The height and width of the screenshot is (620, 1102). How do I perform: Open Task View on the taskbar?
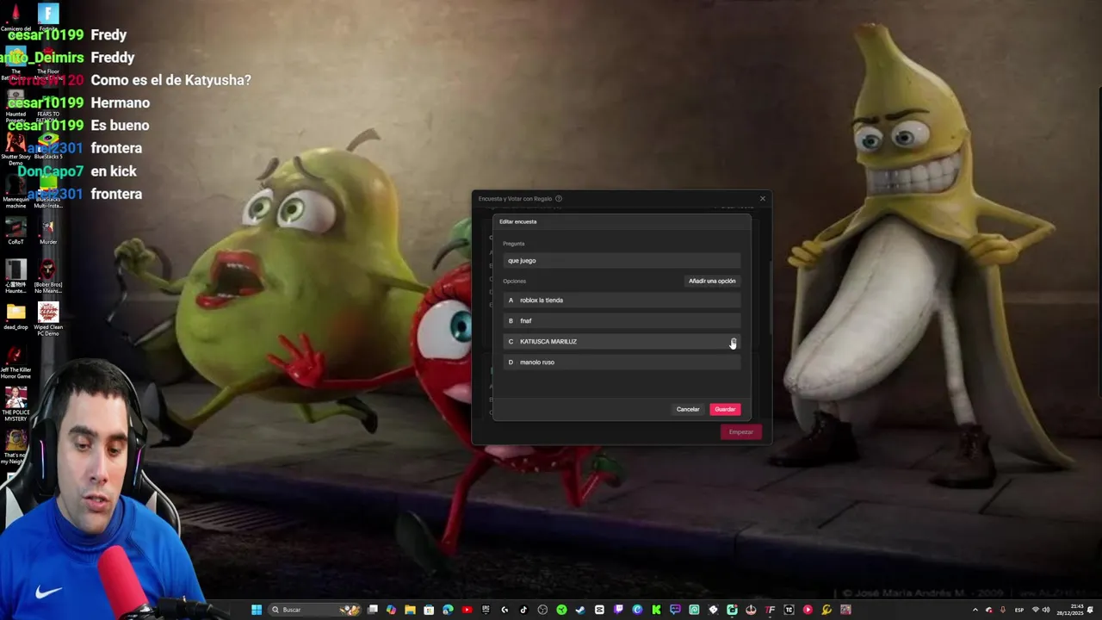click(372, 610)
